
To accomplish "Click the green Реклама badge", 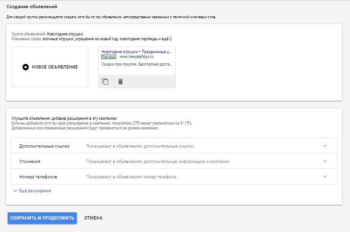I will coord(109,57).
